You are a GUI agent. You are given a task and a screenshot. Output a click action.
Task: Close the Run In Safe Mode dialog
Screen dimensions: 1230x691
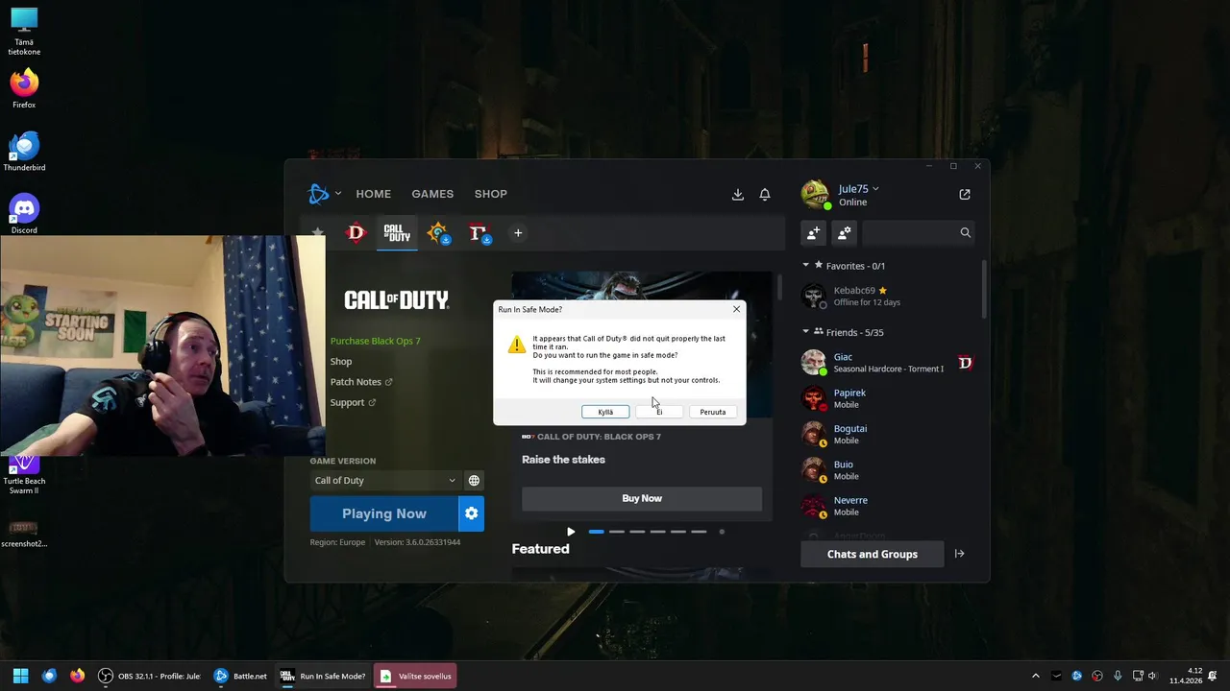coord(736,309)
